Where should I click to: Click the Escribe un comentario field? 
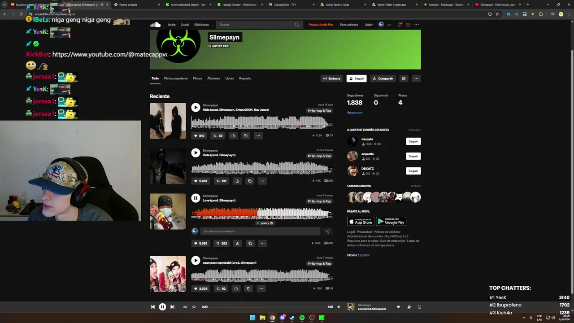point(260,231)
